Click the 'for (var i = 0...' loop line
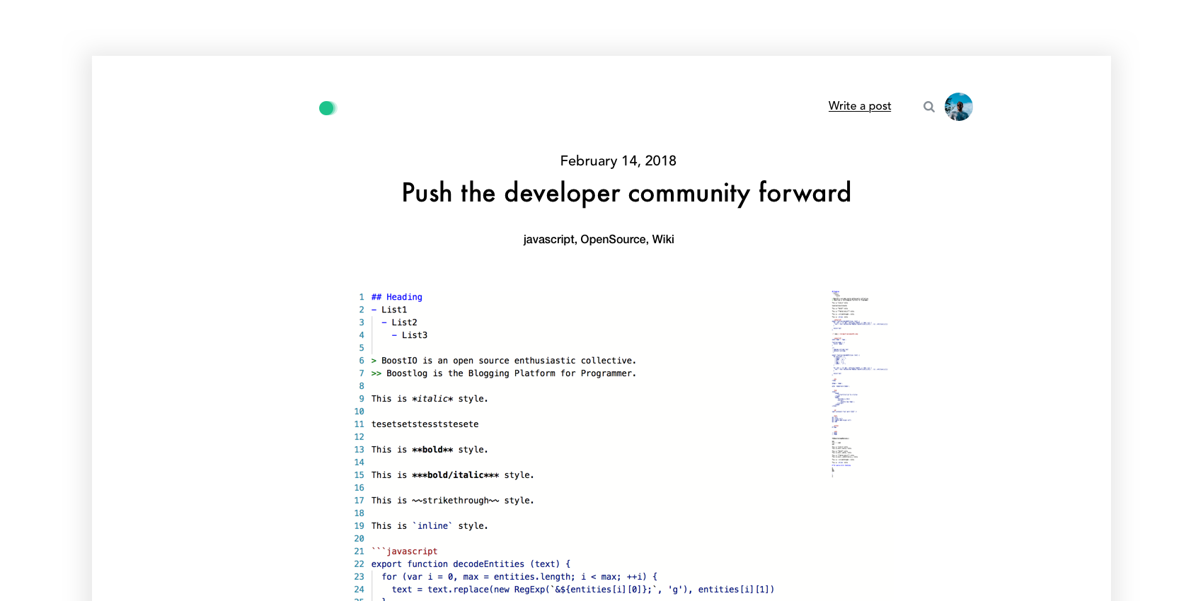 point(519,577)
